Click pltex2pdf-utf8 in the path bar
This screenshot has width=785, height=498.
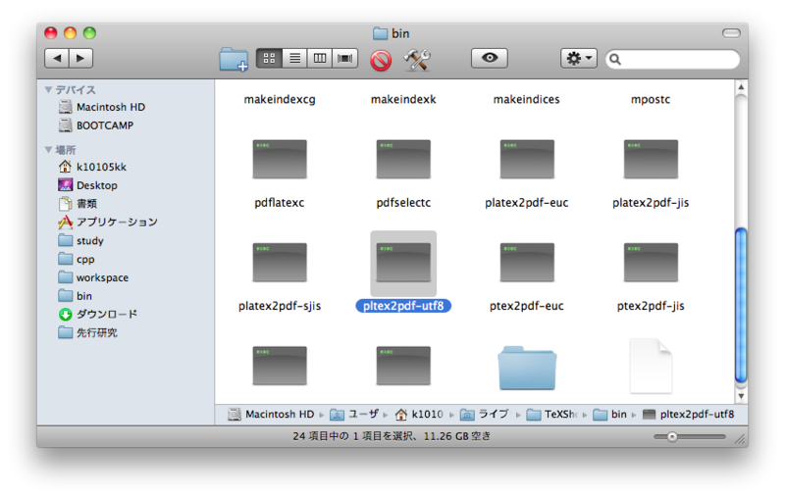click(689, 414)
